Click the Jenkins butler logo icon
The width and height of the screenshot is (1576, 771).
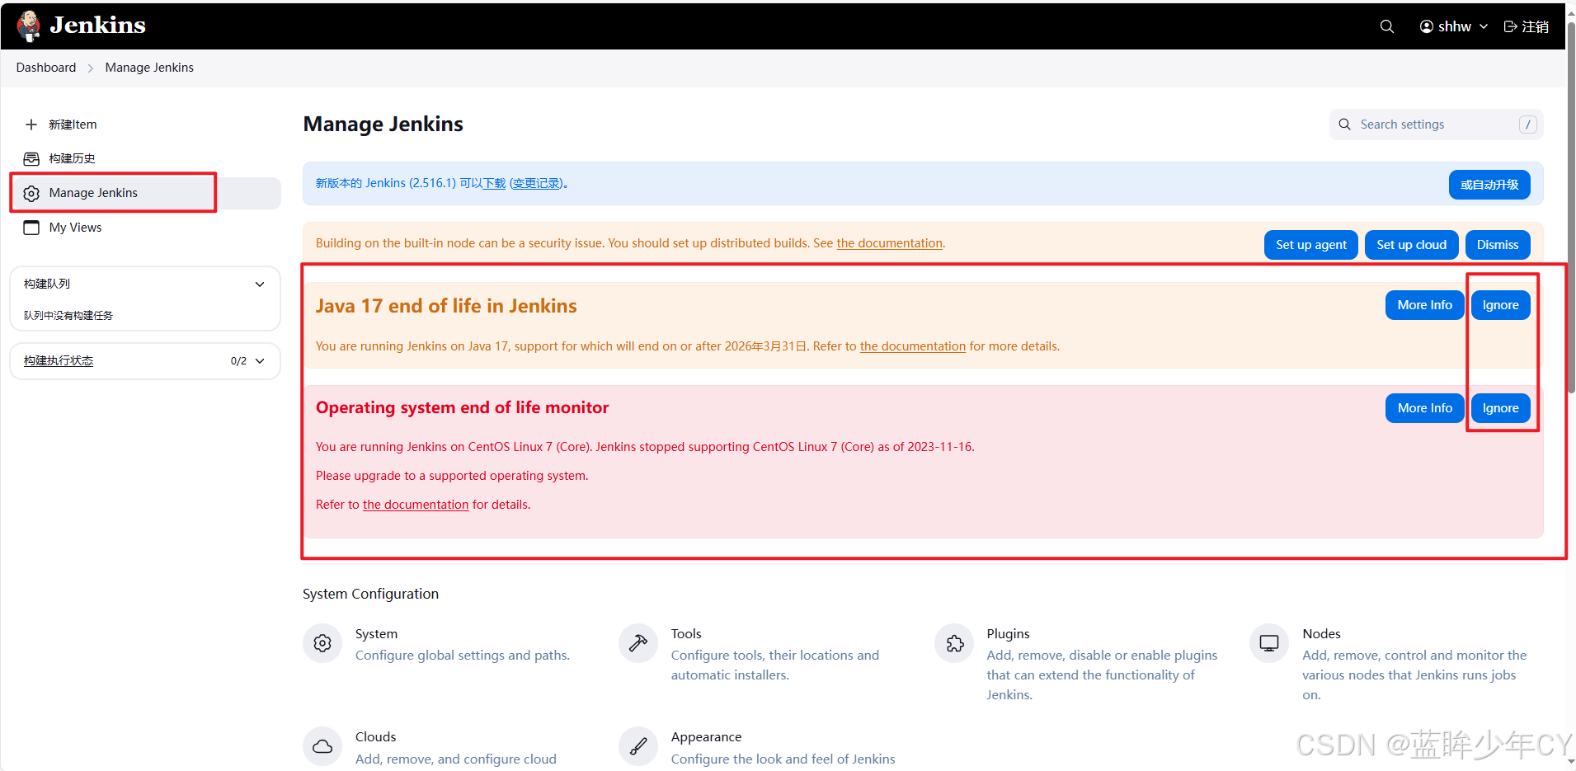point(29,26)
